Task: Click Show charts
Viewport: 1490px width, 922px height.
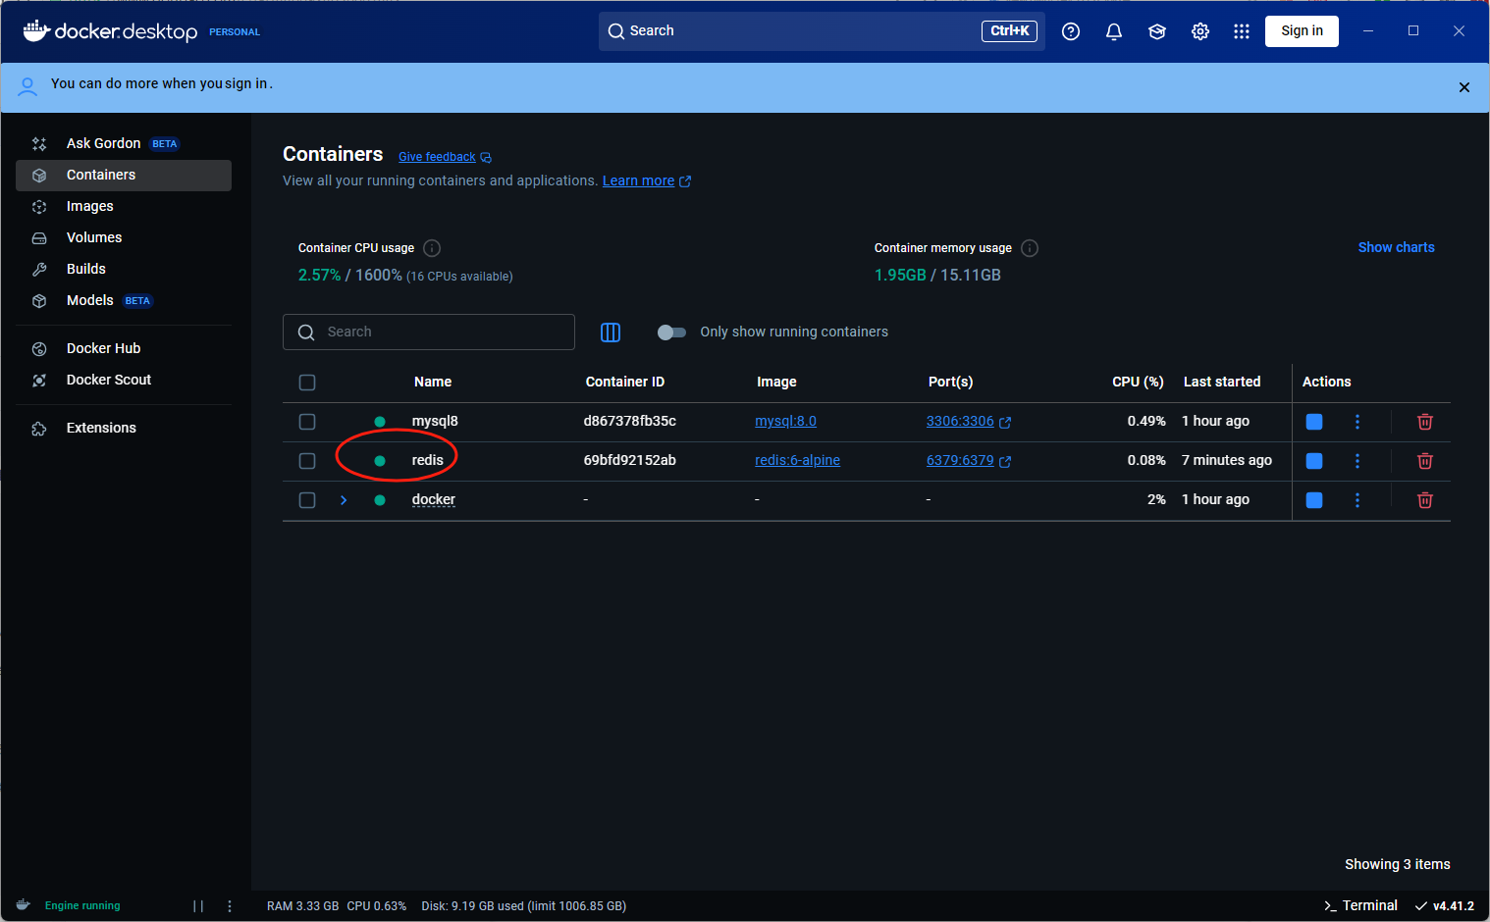Action: point(1396,247)
